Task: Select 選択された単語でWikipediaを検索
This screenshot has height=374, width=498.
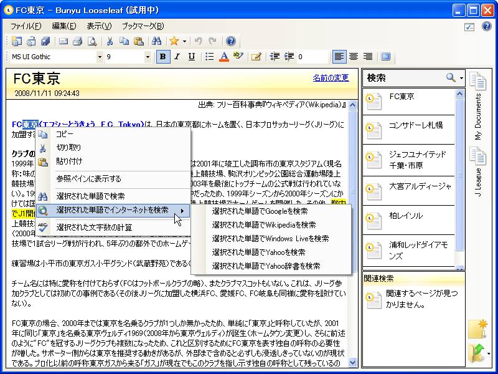Action: [271, 225]
